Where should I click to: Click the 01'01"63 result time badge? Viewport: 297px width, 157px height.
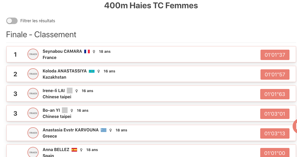coord(275,94)
